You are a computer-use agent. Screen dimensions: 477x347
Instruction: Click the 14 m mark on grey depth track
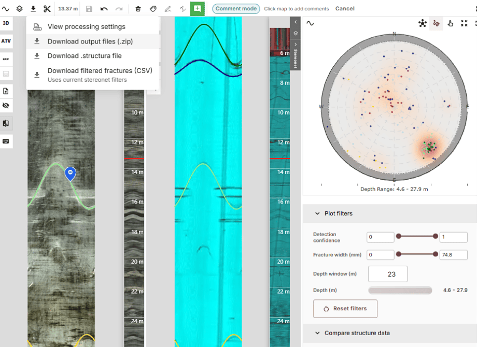(x=137, y=172)
